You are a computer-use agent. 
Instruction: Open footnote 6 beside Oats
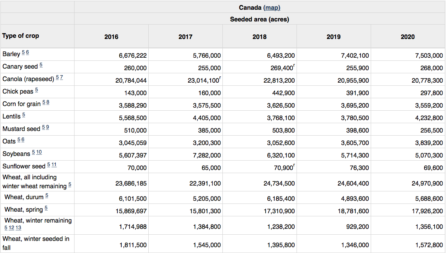click(x=23, y=140)
